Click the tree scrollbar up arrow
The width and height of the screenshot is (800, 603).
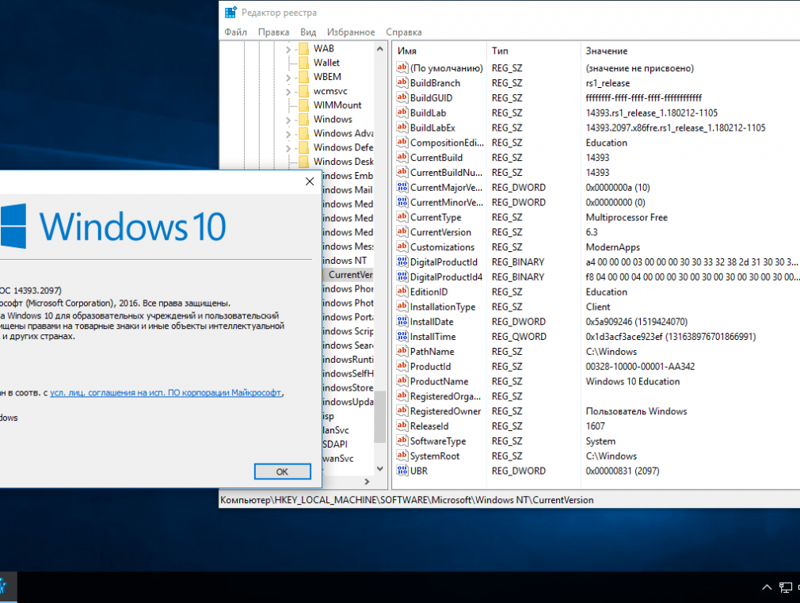pos(379,49)
